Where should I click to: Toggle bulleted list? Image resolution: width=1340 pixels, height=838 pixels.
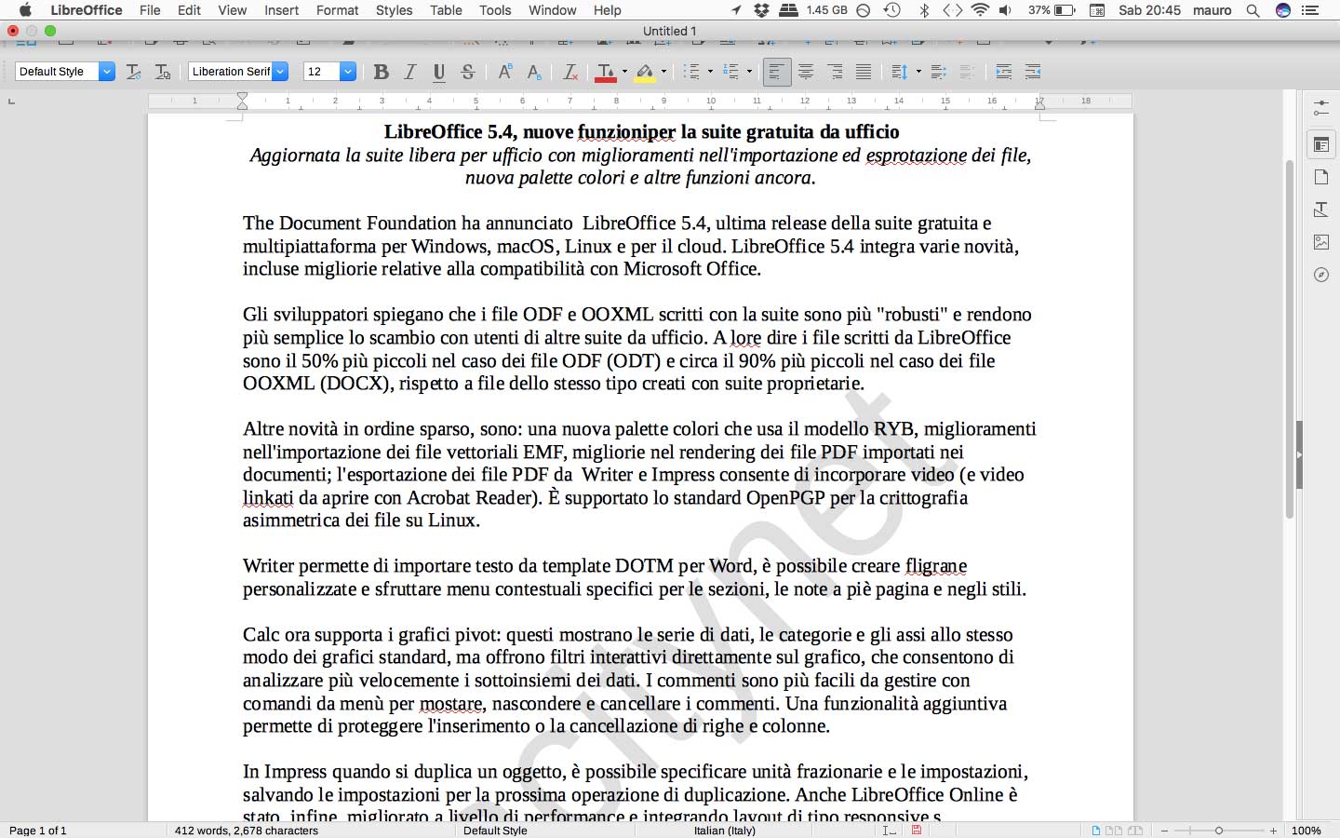tap(691, 72)
